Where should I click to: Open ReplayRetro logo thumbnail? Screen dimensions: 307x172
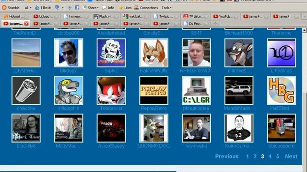(x=153, y=90)
